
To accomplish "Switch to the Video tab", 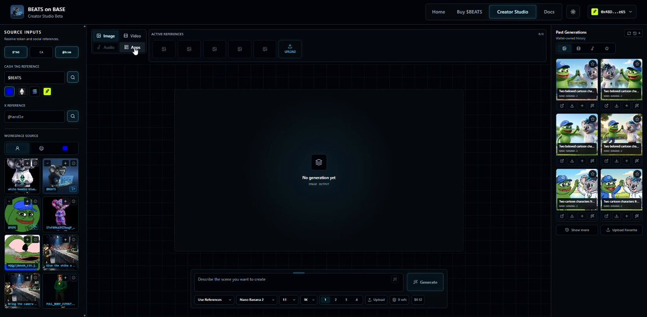I will [132, 36].
